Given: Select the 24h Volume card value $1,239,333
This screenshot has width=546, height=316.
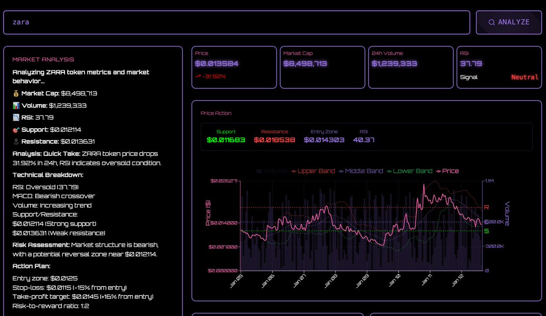Looking at the screenshot, I should tap(394, 64).
